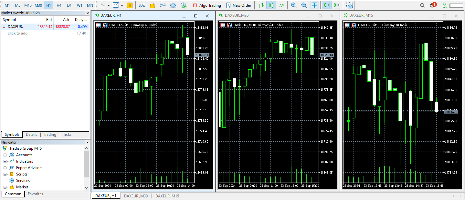Image resolution: width=465 pixels, height=200 pixels.
Task: Click the zoom out magnifier icon
Action: (x=304, y=5)
